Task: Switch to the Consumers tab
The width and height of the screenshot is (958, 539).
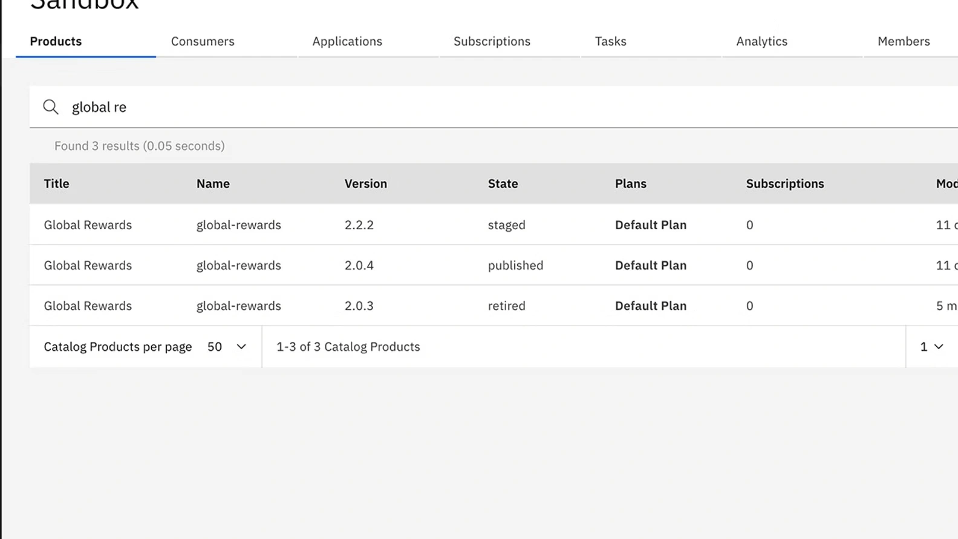Action: click(x=203, y=41)
